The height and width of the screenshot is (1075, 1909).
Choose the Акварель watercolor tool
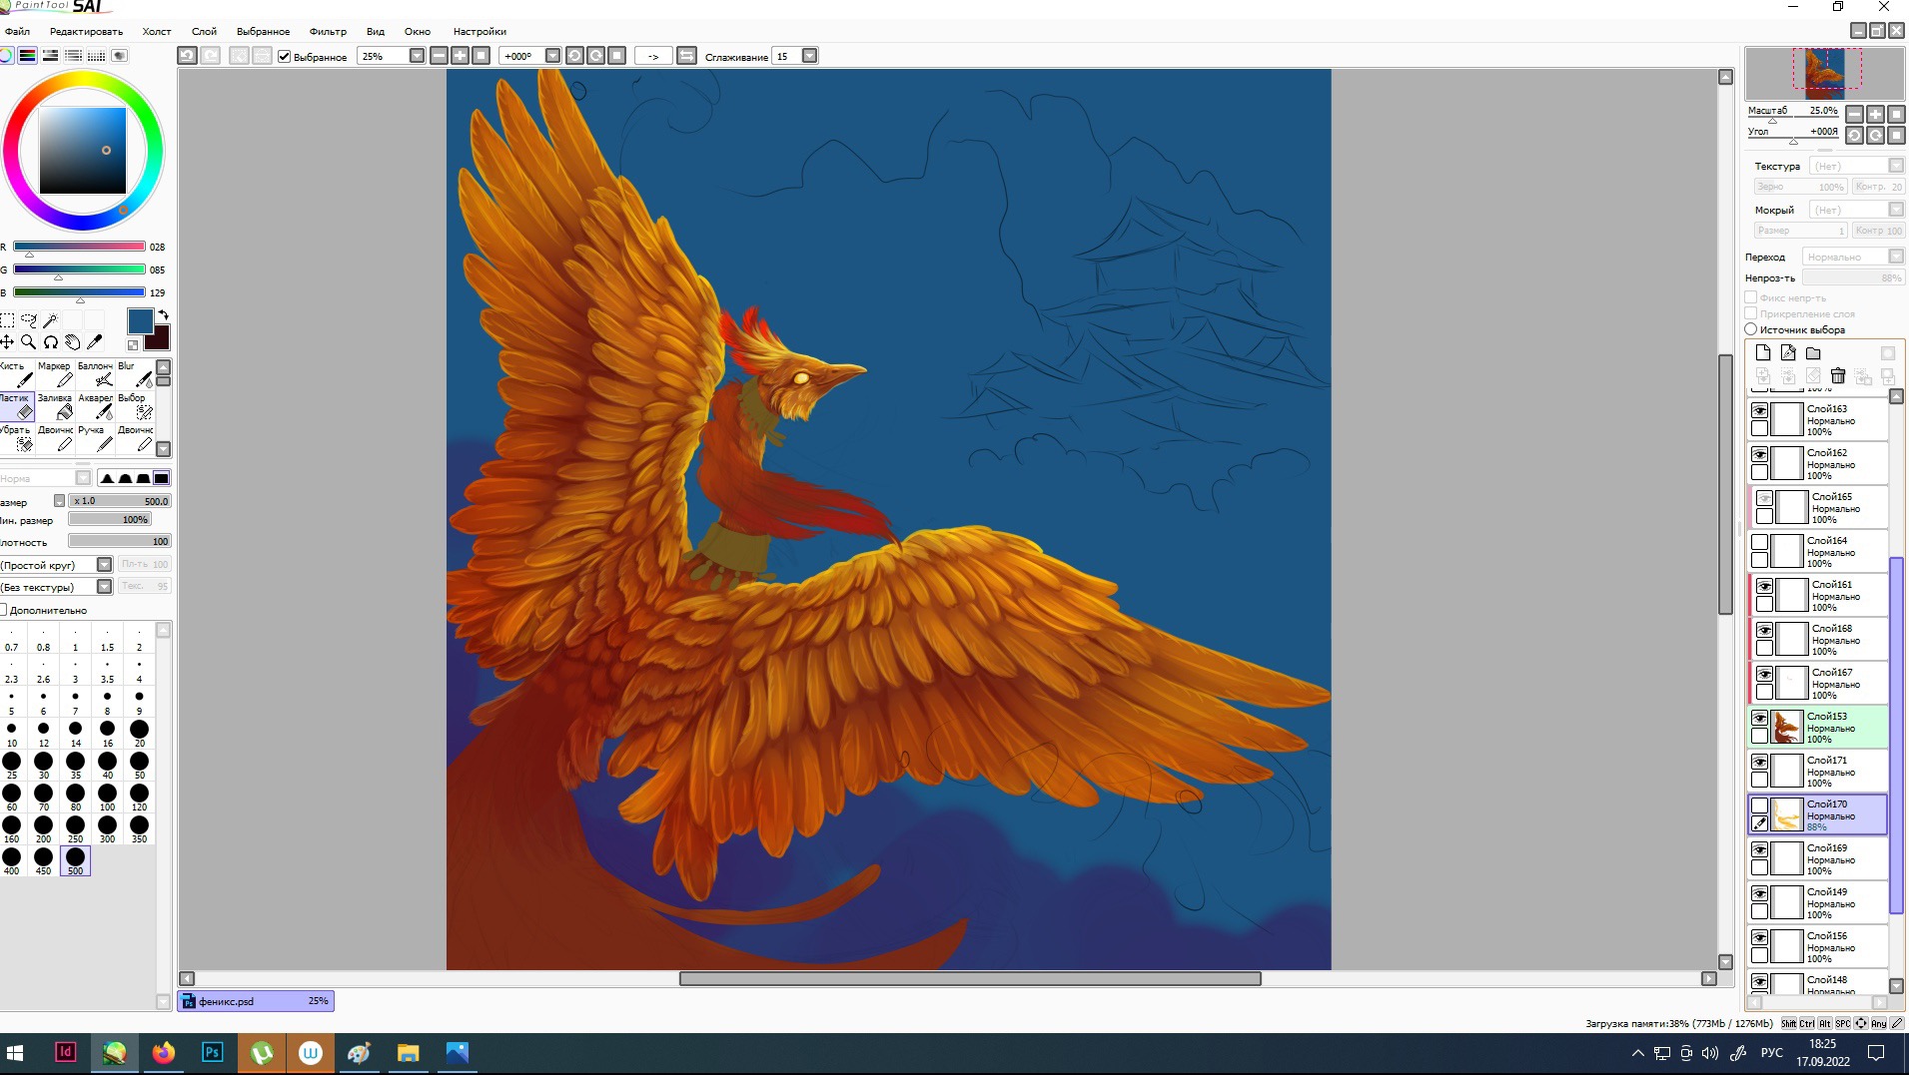(96, 406)
